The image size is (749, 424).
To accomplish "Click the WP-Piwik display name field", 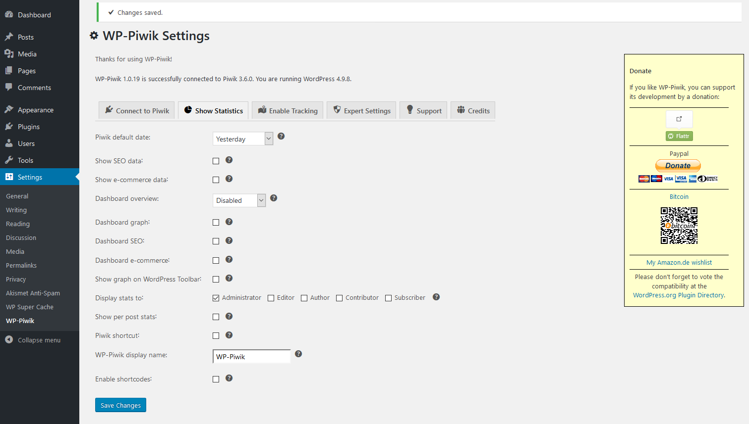I will [252, 357].
